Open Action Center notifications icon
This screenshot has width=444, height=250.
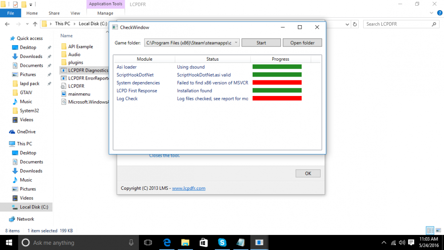pos(411,242)
